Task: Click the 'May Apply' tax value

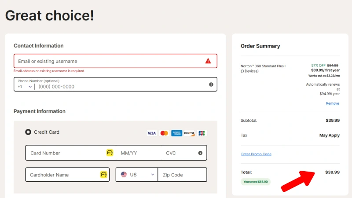Action: pyautogui.click(x=329, y=135)
